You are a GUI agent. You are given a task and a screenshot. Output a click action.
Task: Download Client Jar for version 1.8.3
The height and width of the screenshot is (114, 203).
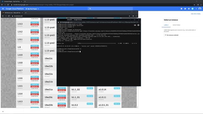pos(35,100)
